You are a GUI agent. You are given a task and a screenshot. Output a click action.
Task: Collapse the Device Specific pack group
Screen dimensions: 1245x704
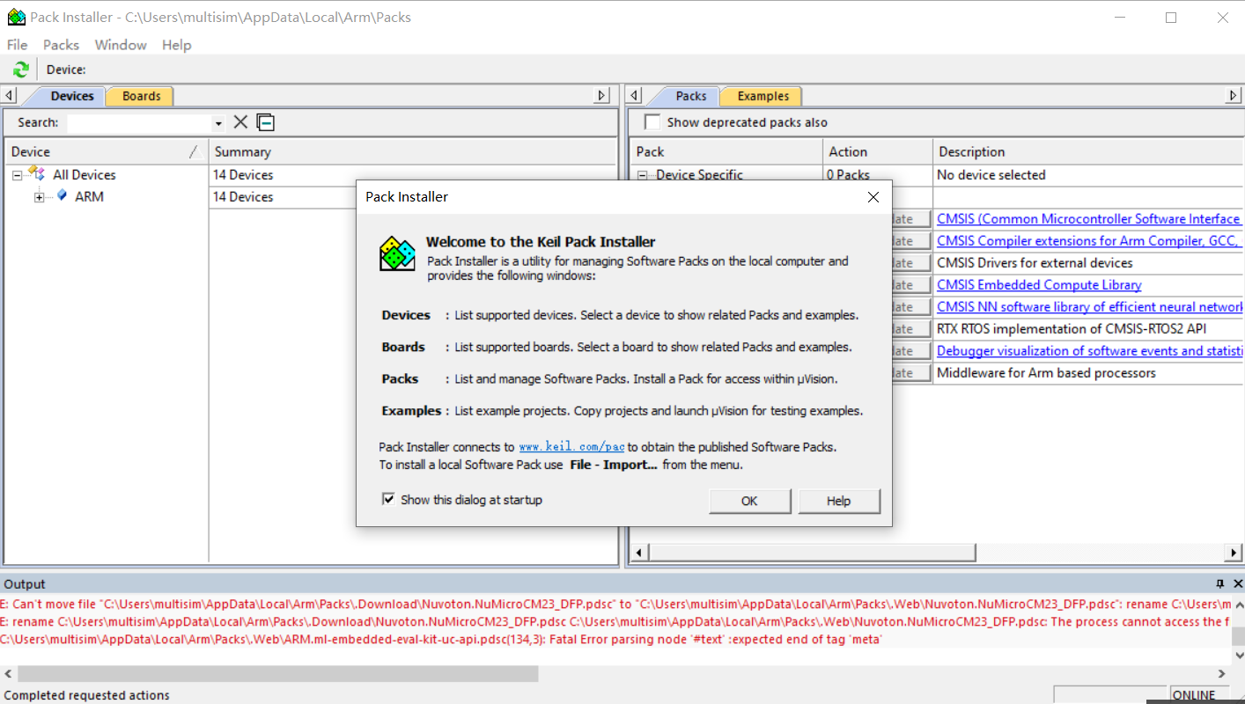point(642,175)
